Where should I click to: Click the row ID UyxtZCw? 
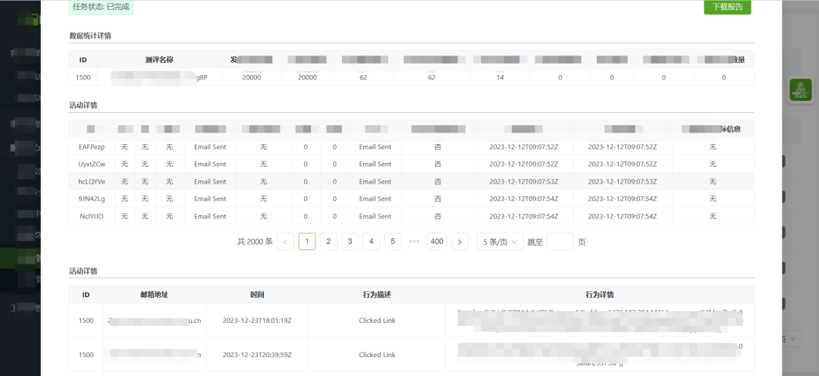92,164
